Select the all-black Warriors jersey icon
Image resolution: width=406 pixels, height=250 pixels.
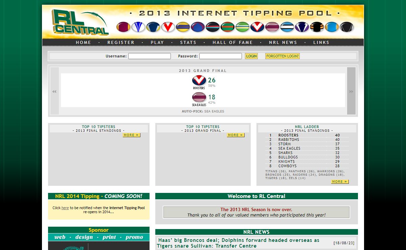coord(347,27)
